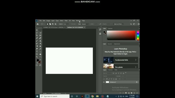Select the Clone Stamp tool
The height and width of the screenshot is (98, 175).
(40, 41)
